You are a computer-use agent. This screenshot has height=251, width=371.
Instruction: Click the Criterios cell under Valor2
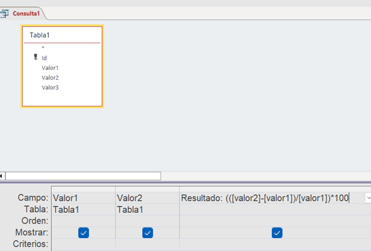point(147,244)
